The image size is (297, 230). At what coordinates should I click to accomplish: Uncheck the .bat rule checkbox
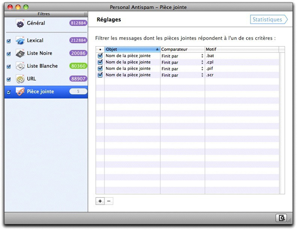coord(100,56)
